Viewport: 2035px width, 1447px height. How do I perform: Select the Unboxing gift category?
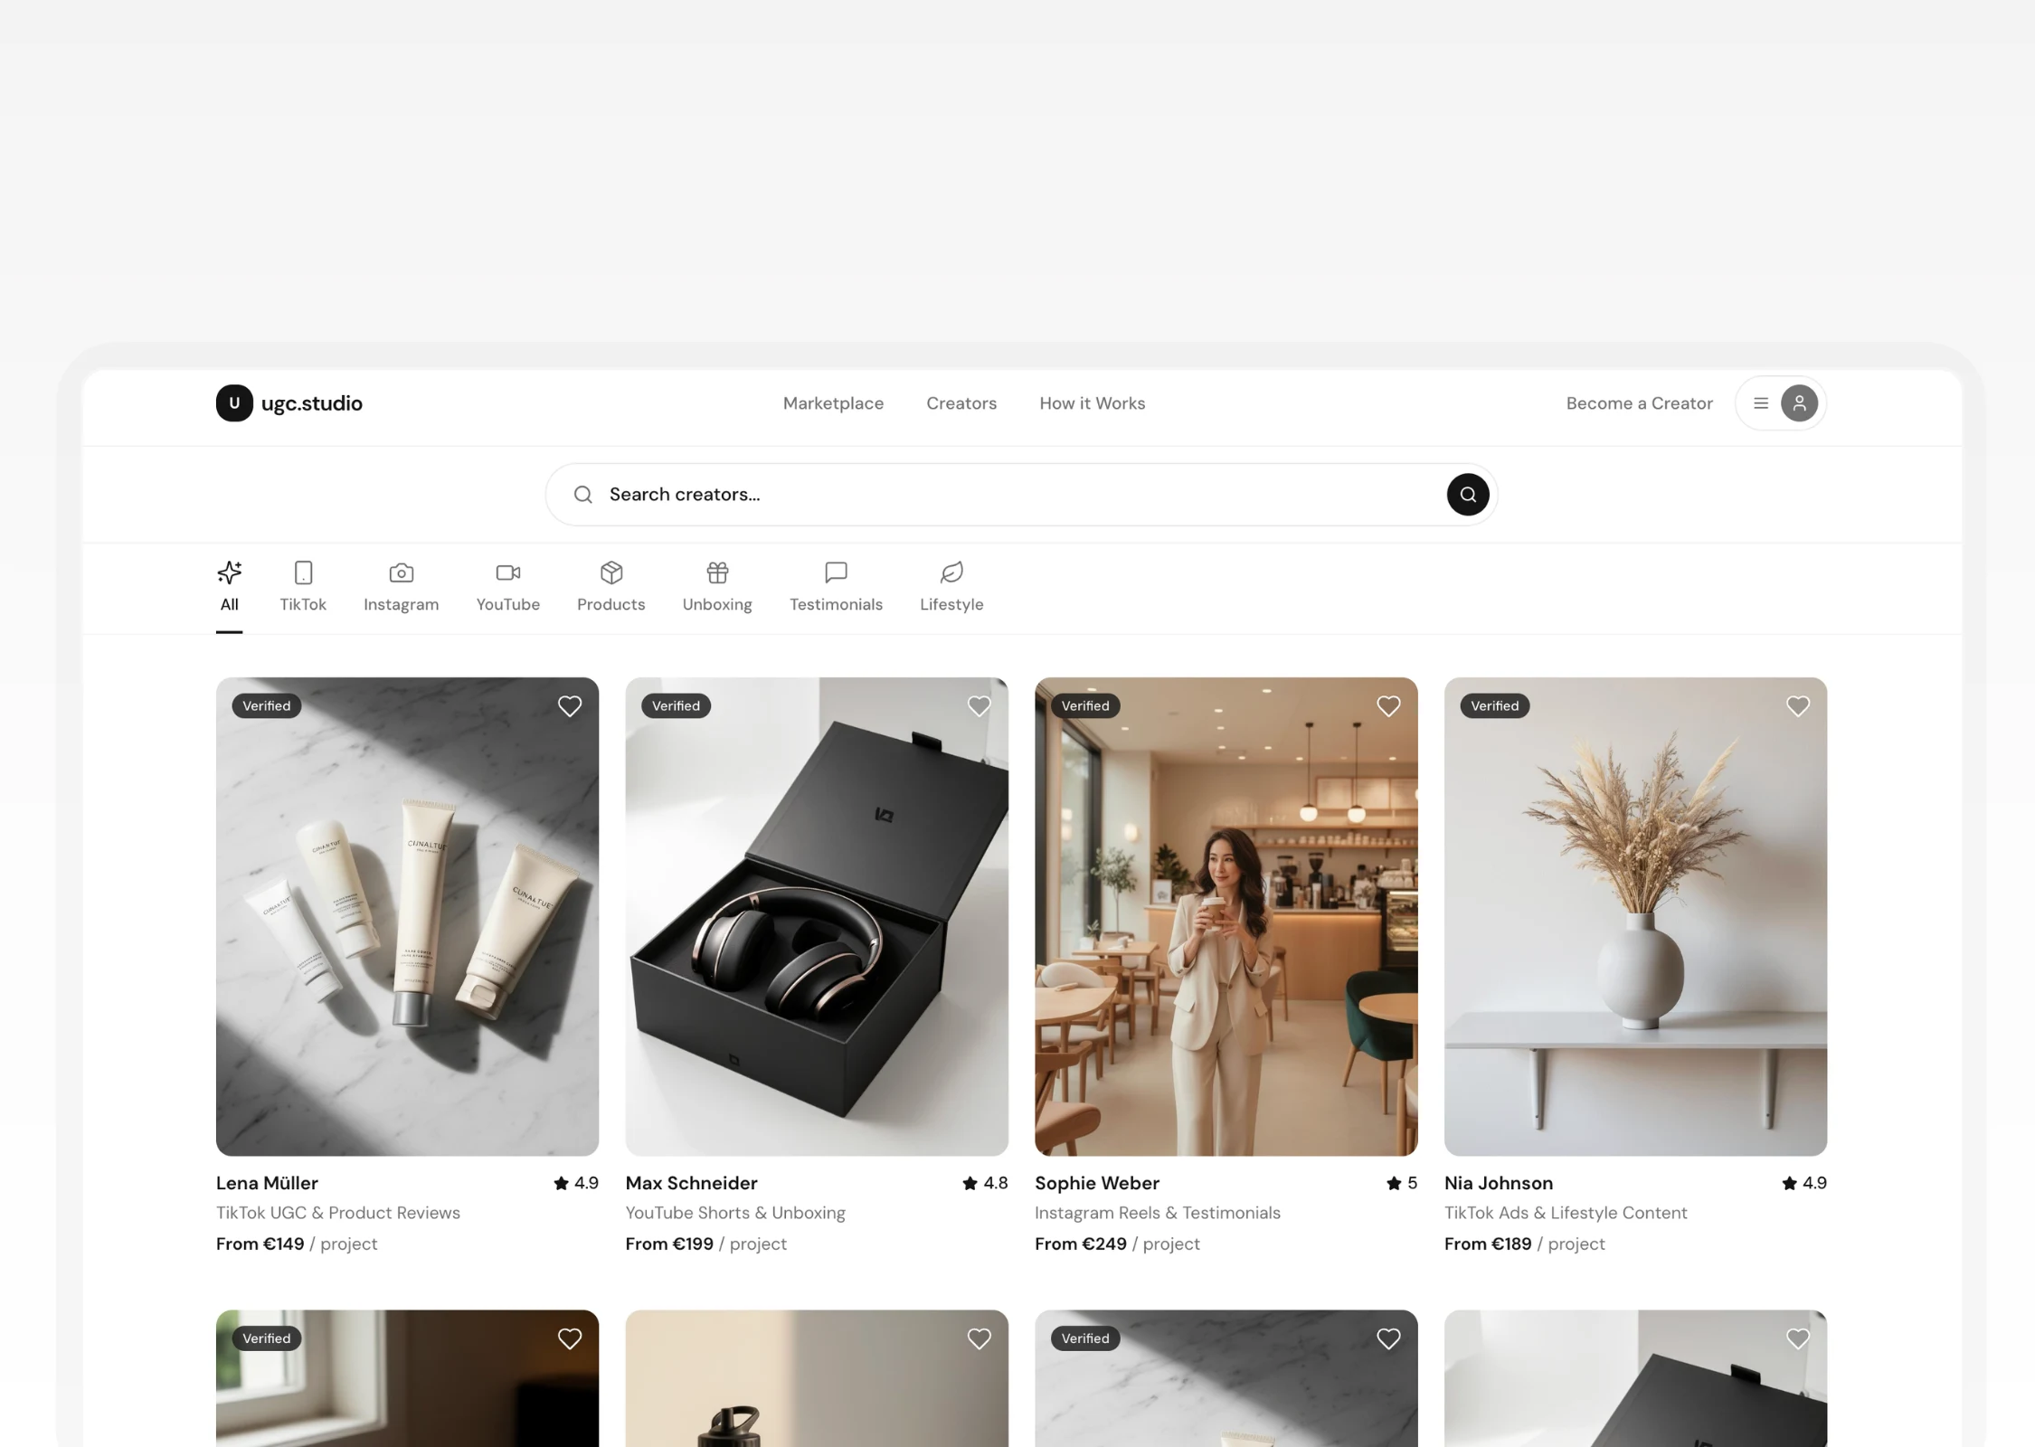(717, 572)
